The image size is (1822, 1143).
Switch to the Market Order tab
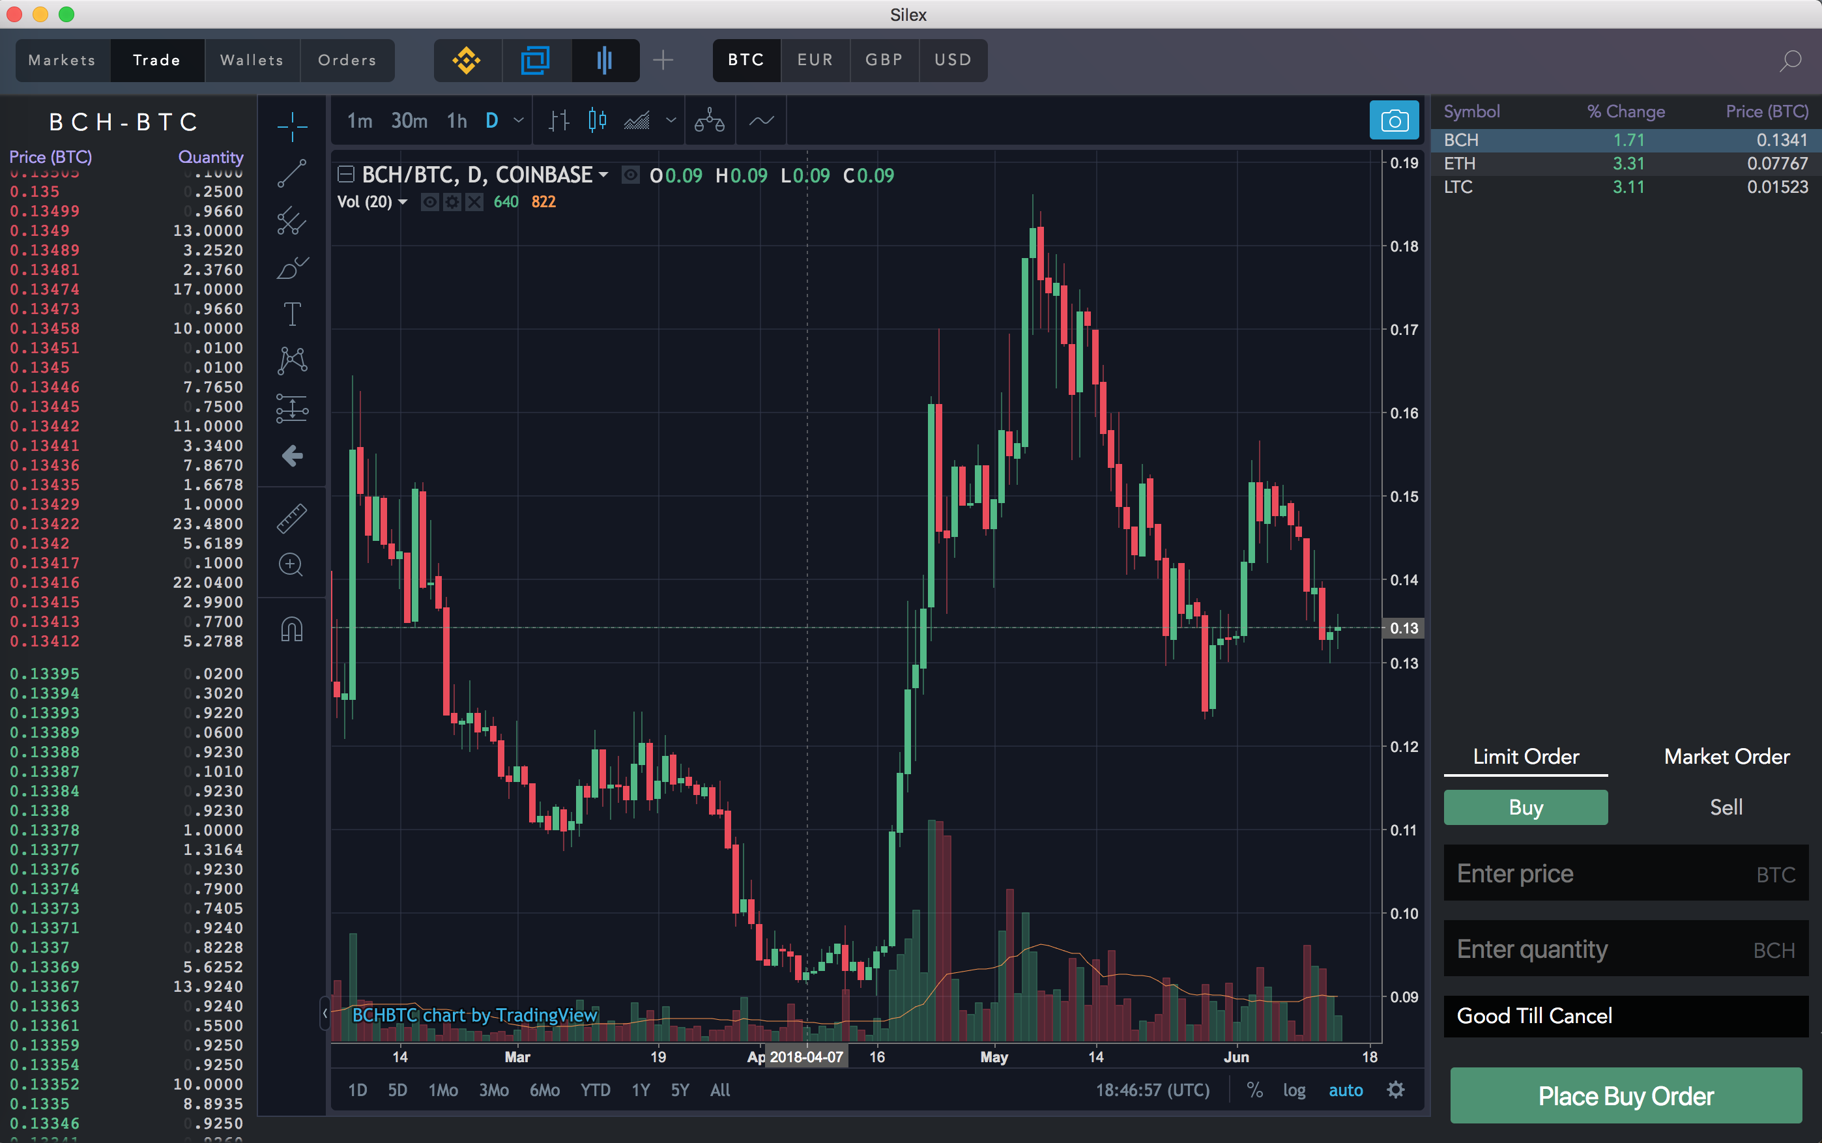click(1726, 757)
